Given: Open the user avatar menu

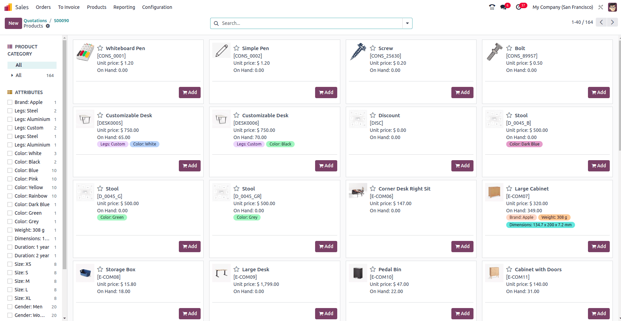Looking at the screenshot, I should point(612,7).
